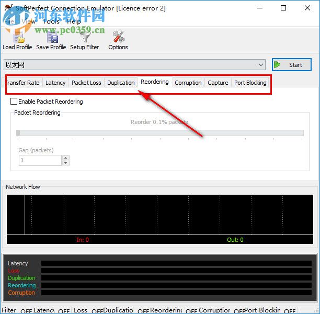Switch to the Duplication tab
Image resolution: width=320 pixels, height=314 pixels.
121,83
